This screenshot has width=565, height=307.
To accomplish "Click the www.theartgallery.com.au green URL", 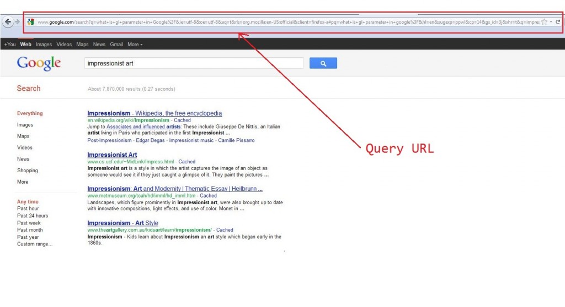I will tap(150, 230).
